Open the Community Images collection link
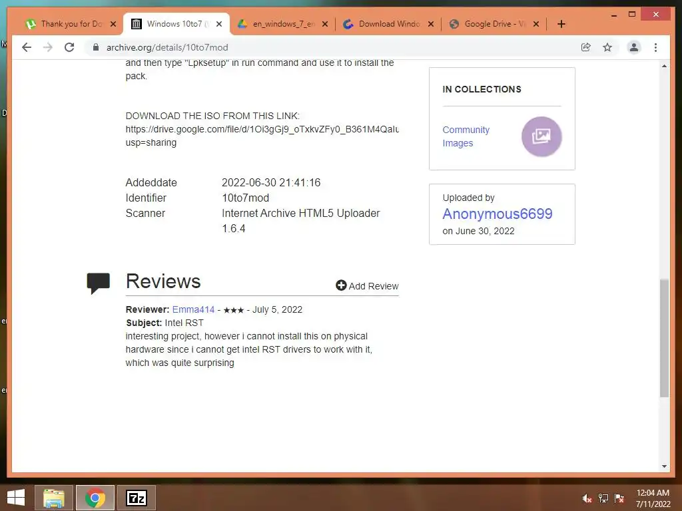The image size is (682, 511). pyautogui.click(x=466, y=136)
